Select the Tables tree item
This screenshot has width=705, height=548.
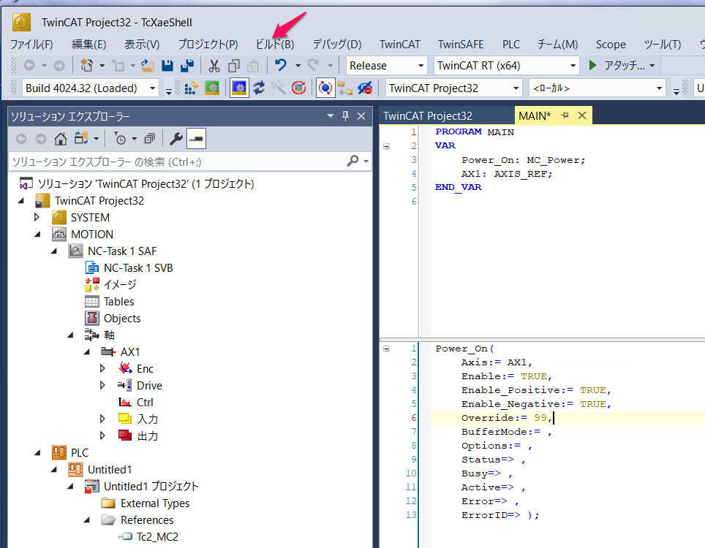(118, 301)
